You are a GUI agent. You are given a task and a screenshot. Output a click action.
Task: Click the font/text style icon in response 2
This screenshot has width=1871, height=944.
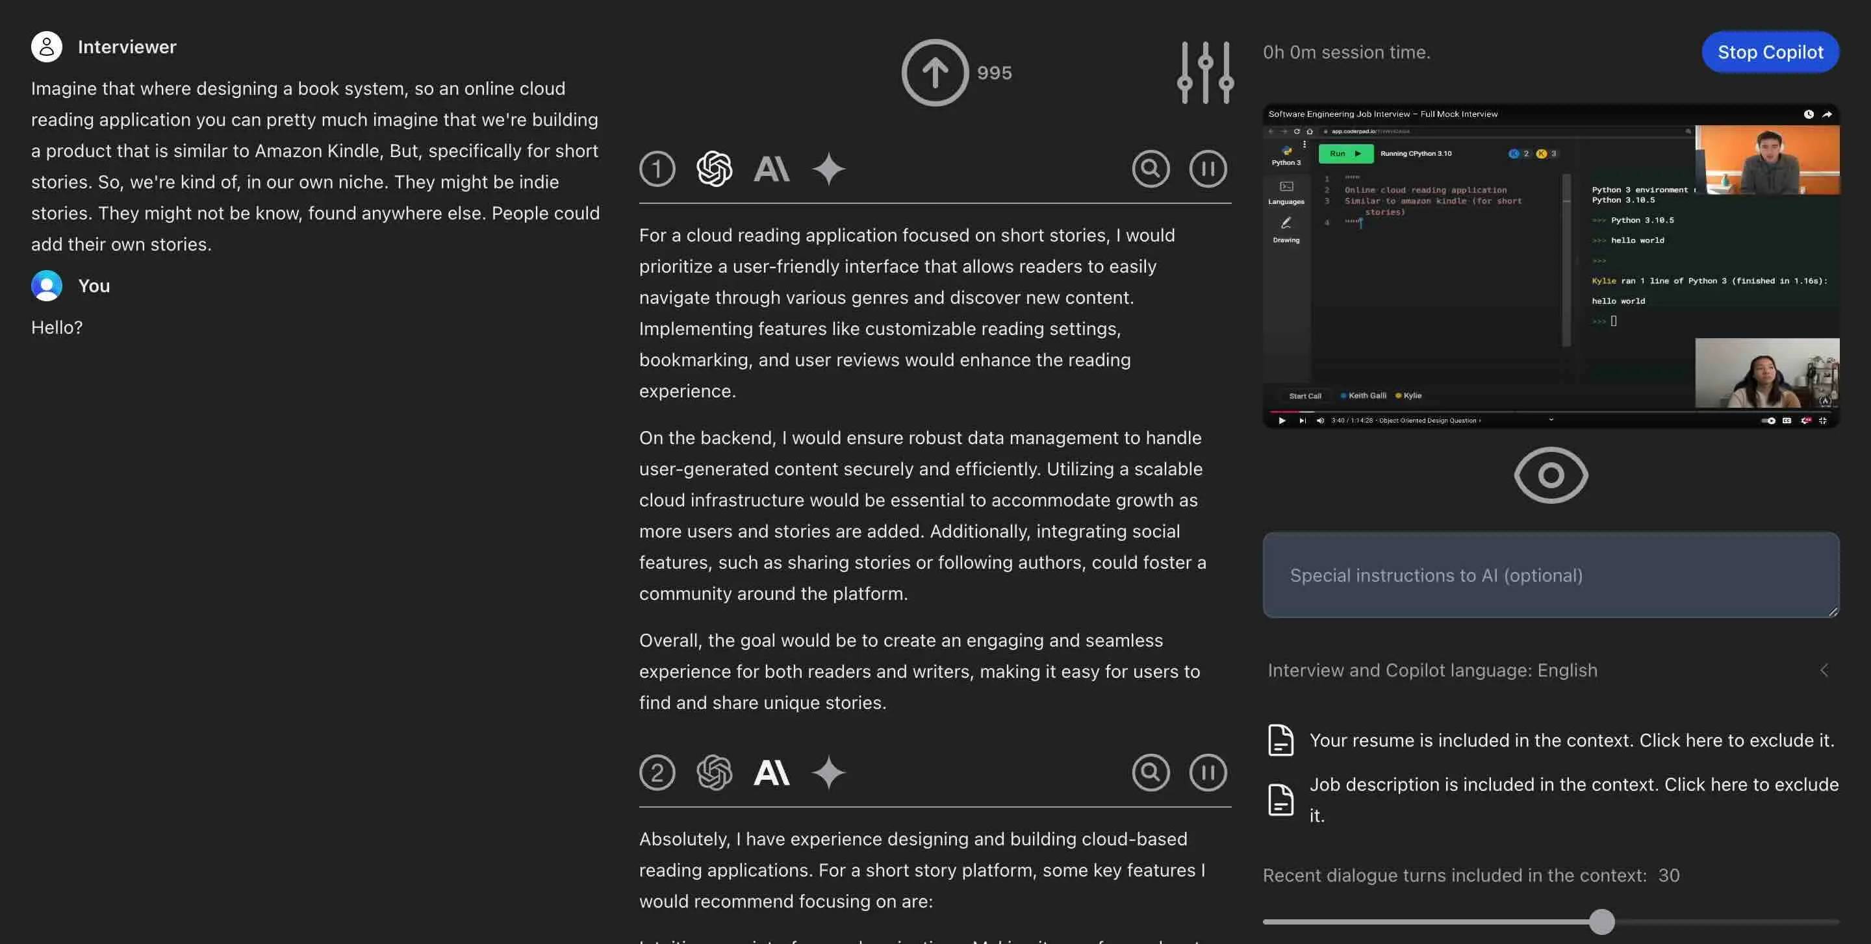[x=770, y=772]
